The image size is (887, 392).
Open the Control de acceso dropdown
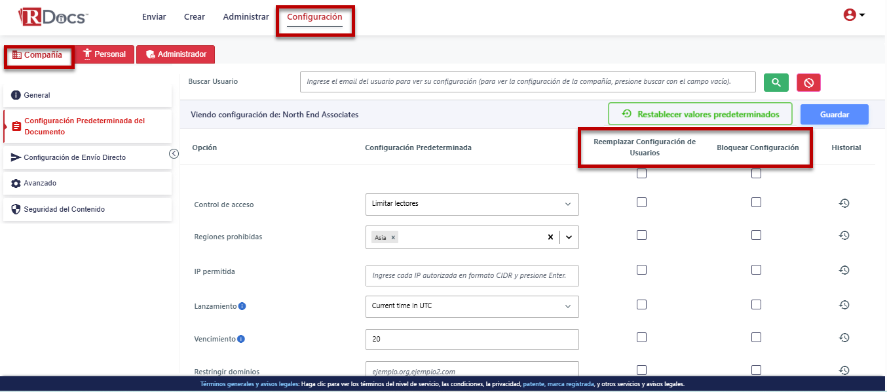pos(472,204)
